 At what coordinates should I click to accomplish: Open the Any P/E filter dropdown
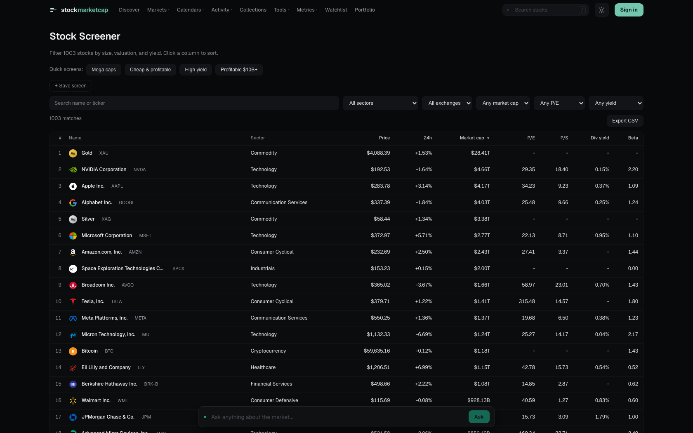tap(559, 103)
